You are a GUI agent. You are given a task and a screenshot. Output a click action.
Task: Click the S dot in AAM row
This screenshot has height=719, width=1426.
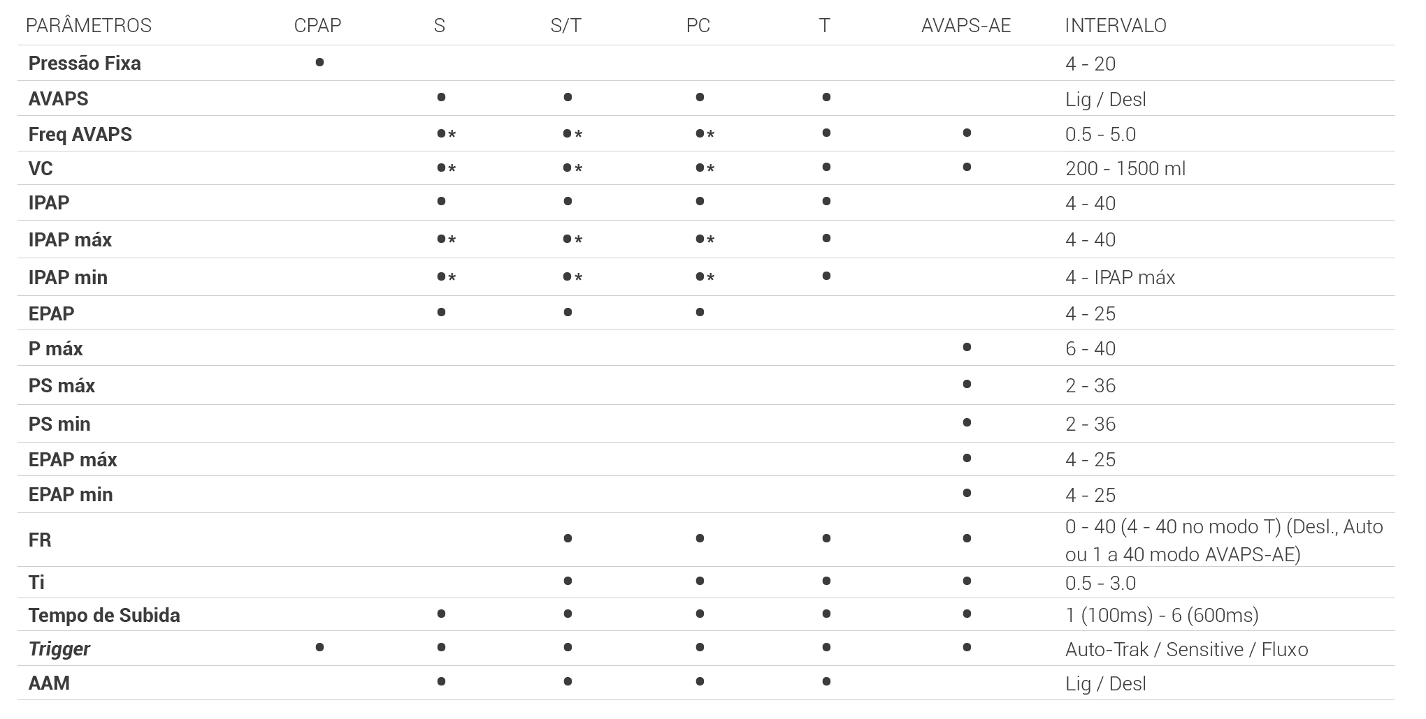[441, 681]
